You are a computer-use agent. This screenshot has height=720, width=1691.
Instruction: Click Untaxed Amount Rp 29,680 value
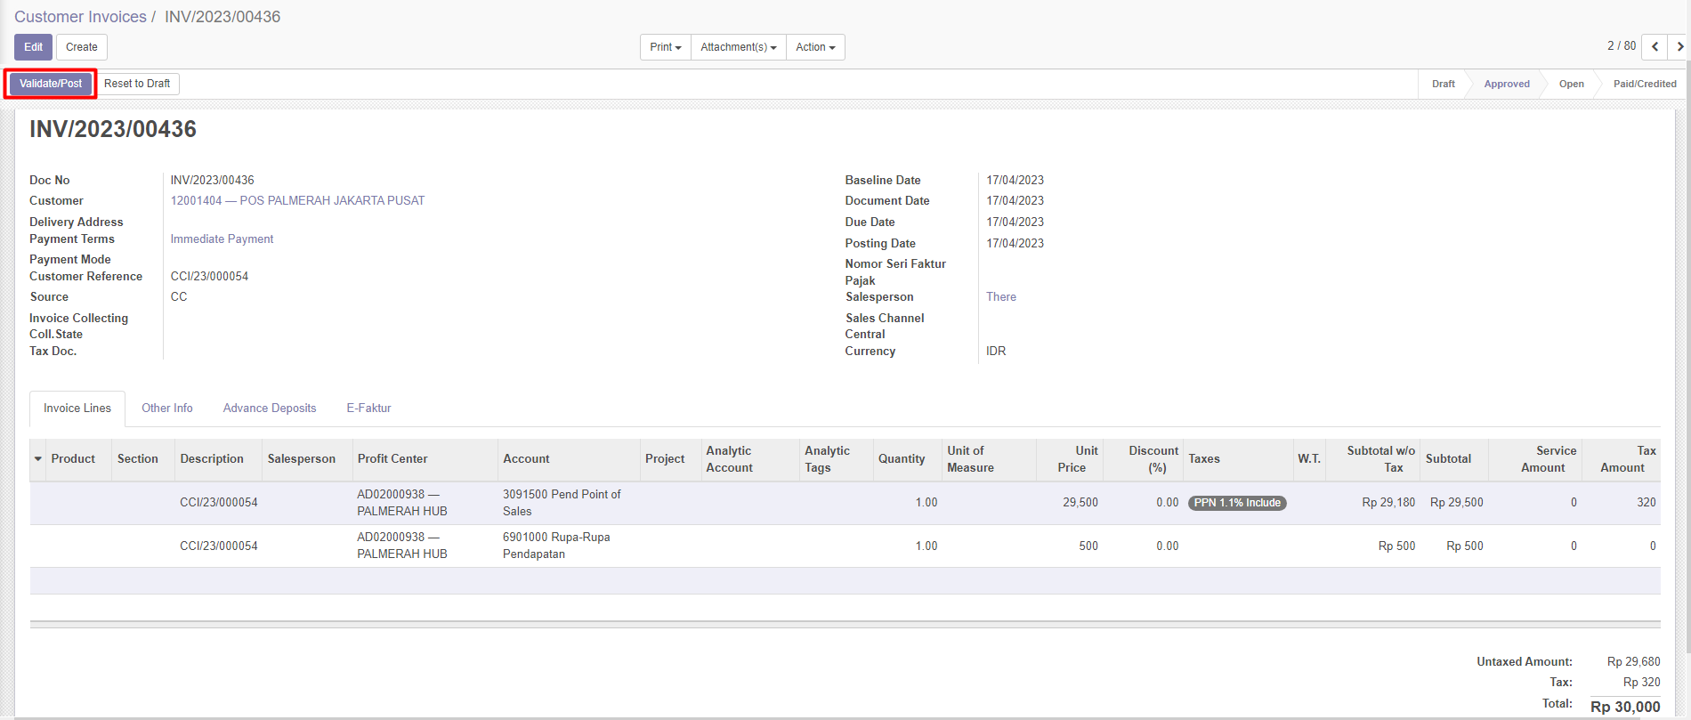click(1634, 661)
